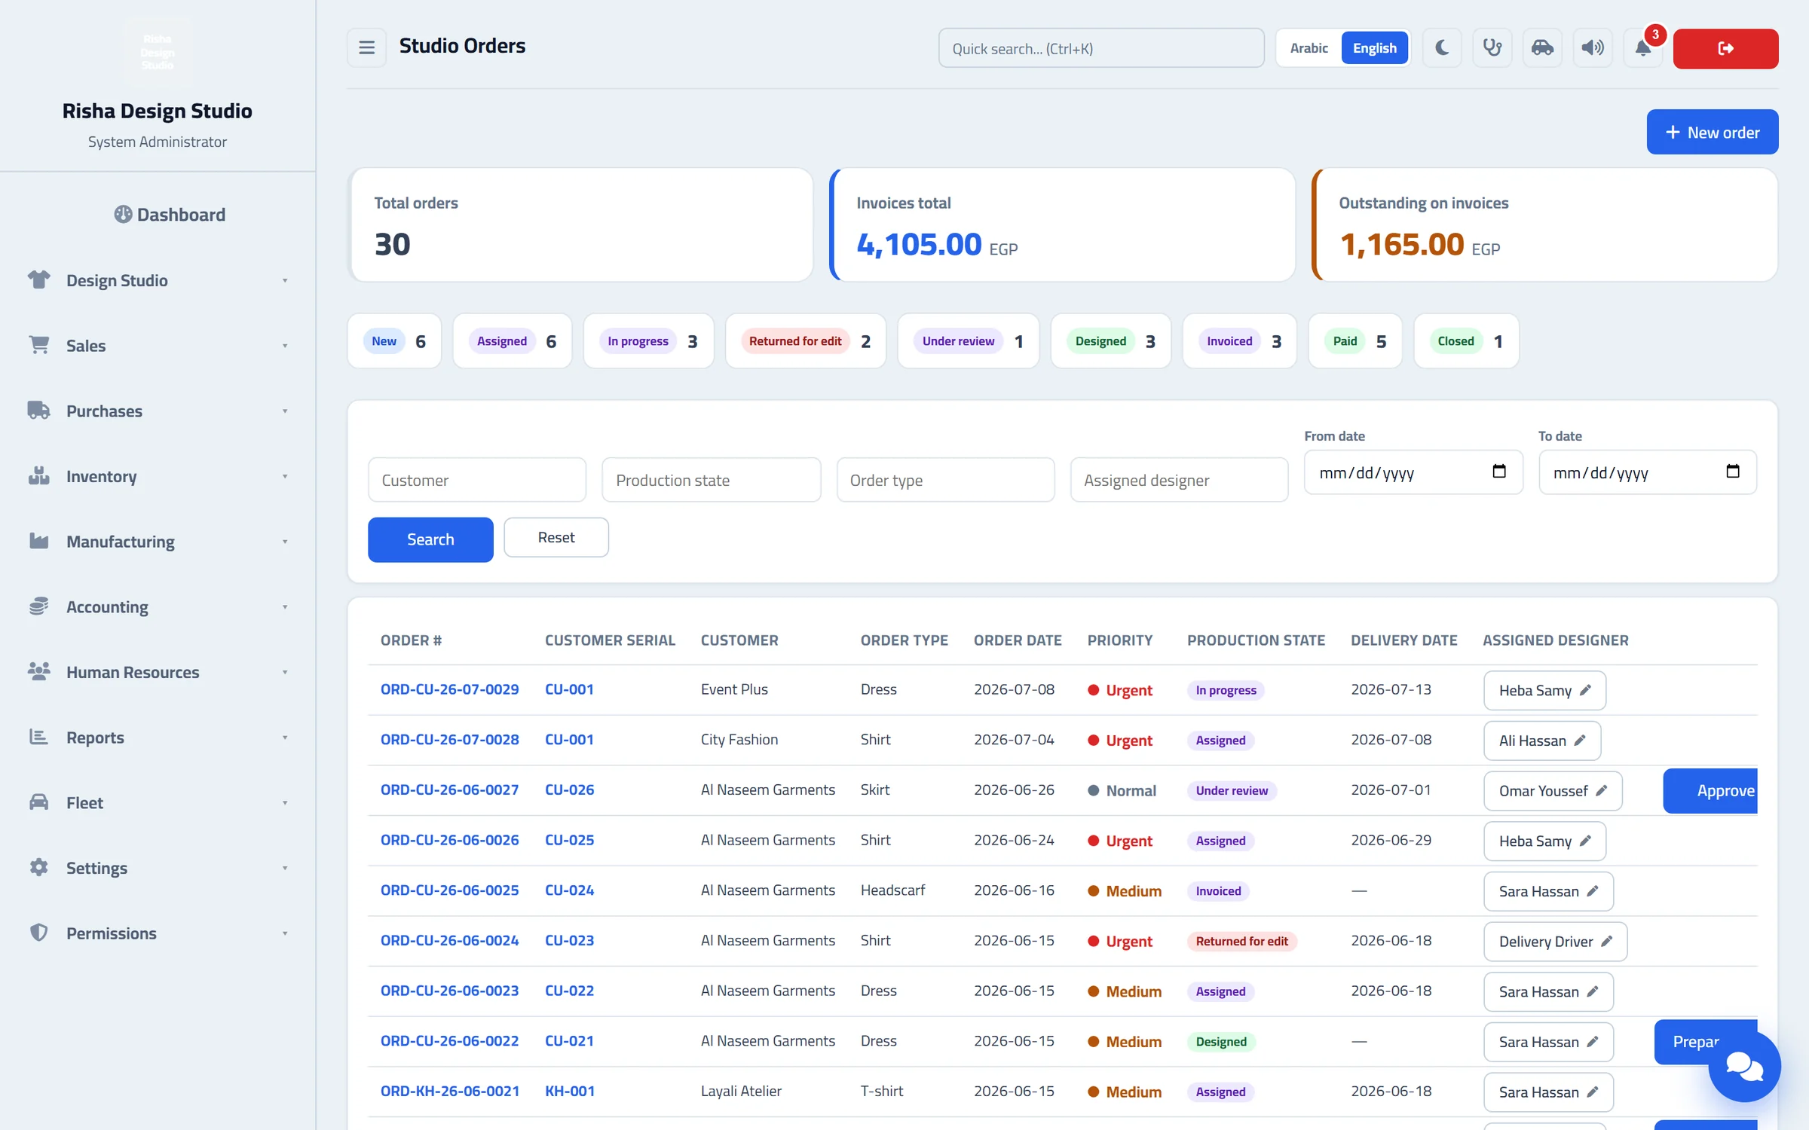Edit designer Omar Youssef pencil icon

point(1602,790)
